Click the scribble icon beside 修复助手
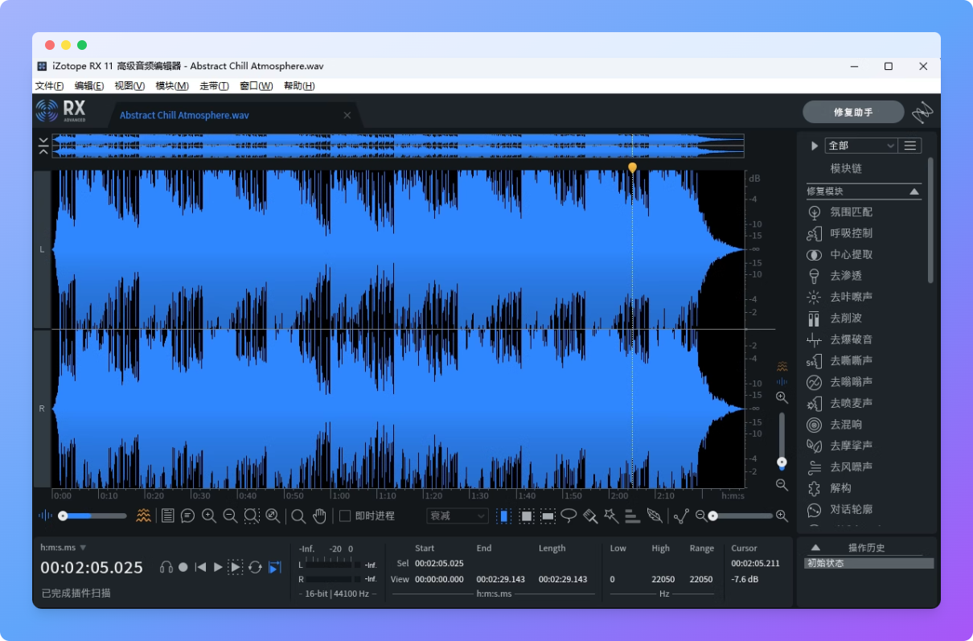Viewport: 973px width, 641px height. 922,112
